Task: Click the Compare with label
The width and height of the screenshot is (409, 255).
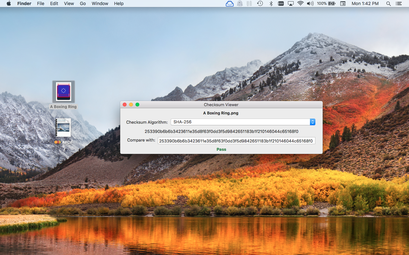Action: coord(141,140)
